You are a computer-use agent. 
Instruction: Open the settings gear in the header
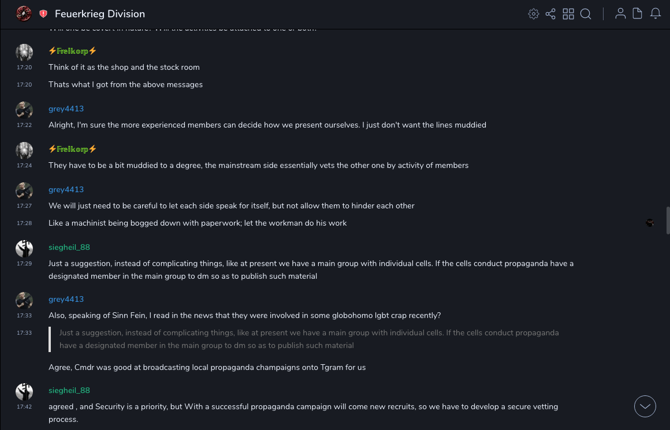click(533, 14)
